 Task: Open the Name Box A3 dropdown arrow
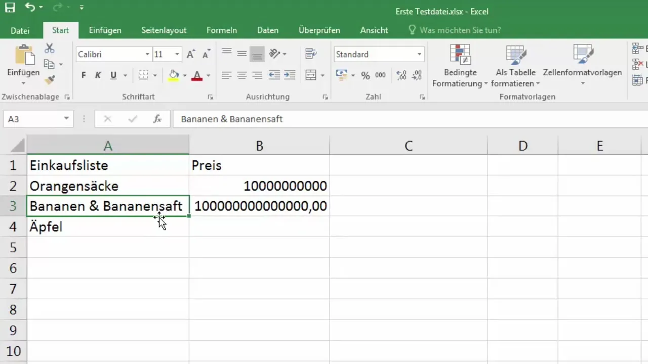(66, 119)
